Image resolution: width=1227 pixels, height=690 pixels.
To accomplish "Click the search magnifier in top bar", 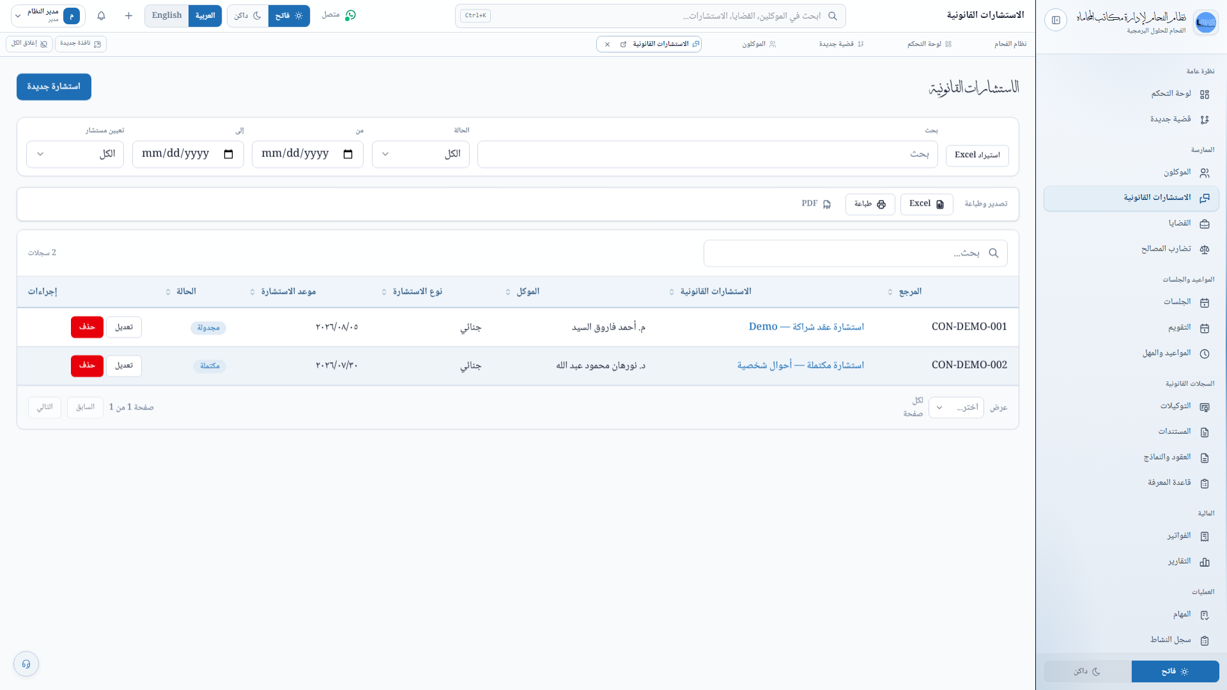I will [x=832, y=16].
